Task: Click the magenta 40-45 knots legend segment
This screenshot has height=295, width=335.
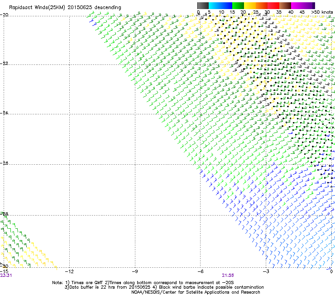Action: tap(297, 5)
